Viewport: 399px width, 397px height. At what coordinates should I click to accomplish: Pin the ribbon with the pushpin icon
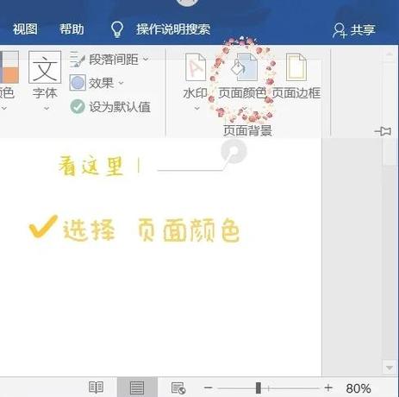pos(383,131)
